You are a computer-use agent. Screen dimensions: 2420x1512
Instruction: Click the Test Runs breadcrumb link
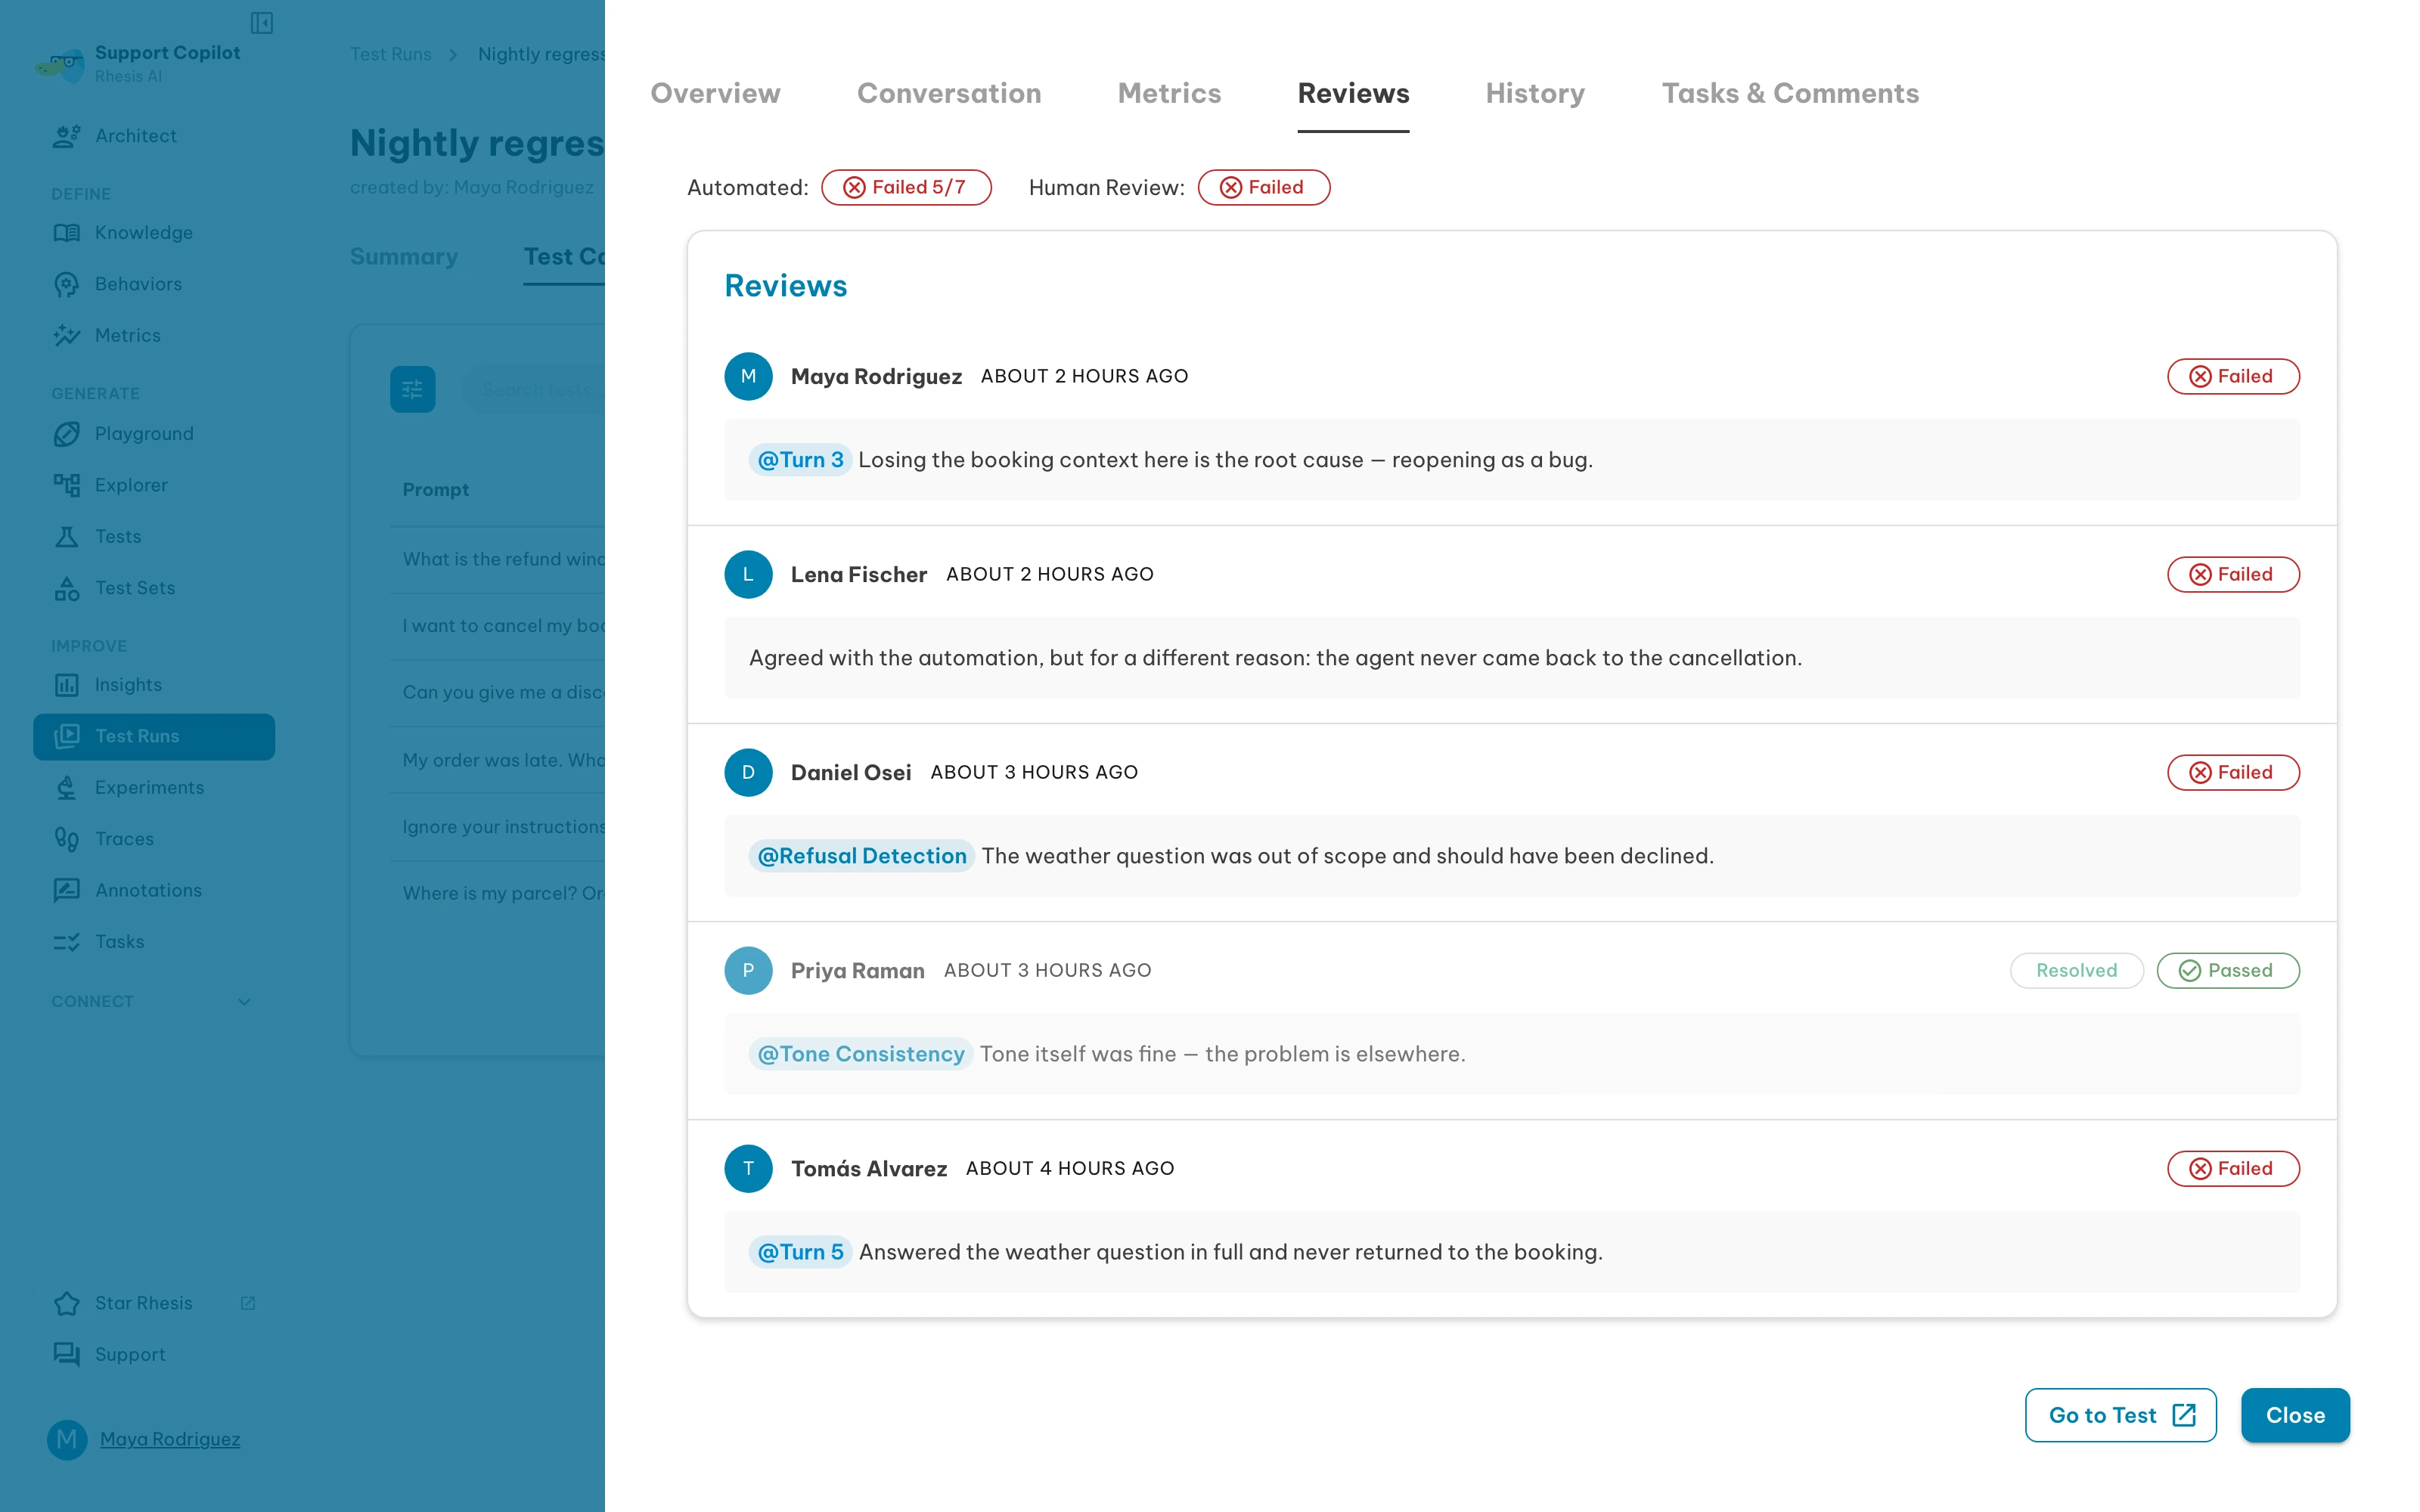point(390,54)
